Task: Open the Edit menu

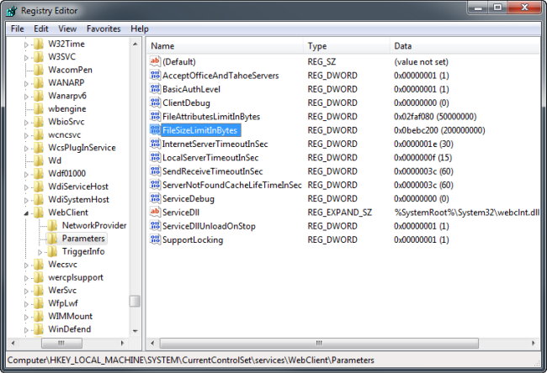Action: click(x=41, y=29)
